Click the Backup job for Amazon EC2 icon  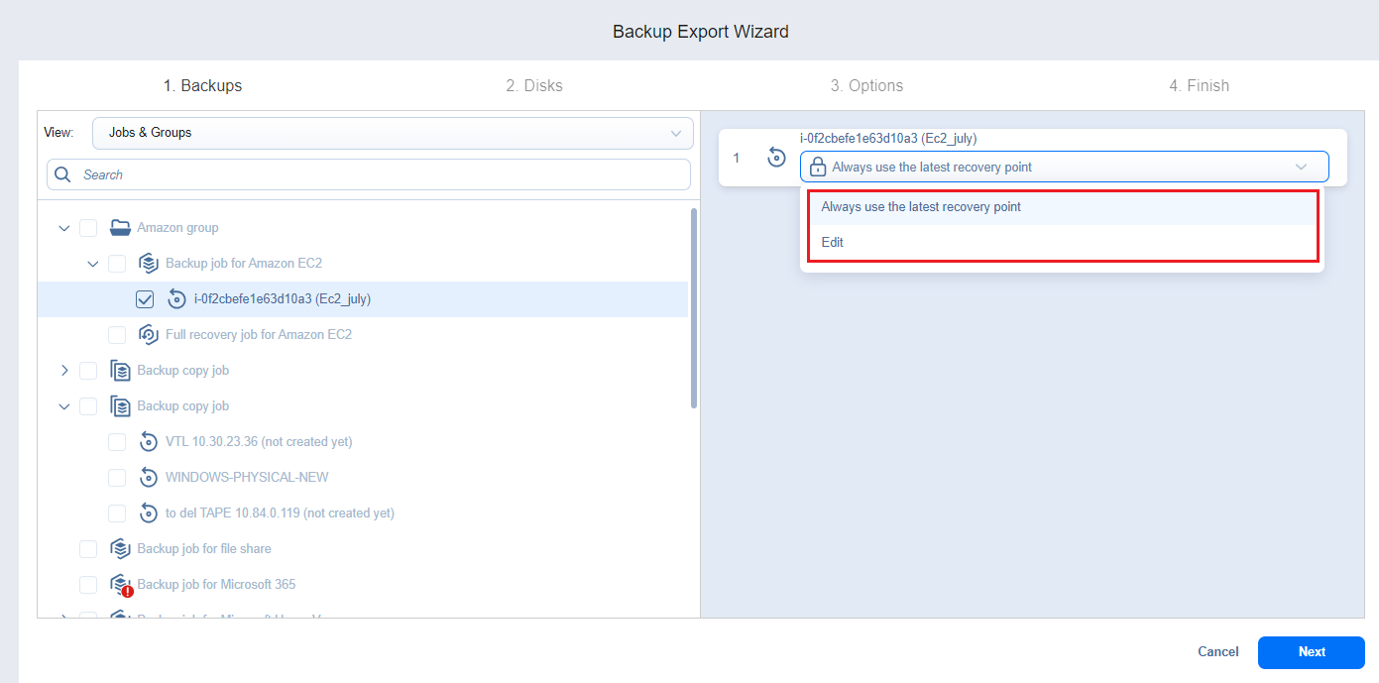click(149, 264)
